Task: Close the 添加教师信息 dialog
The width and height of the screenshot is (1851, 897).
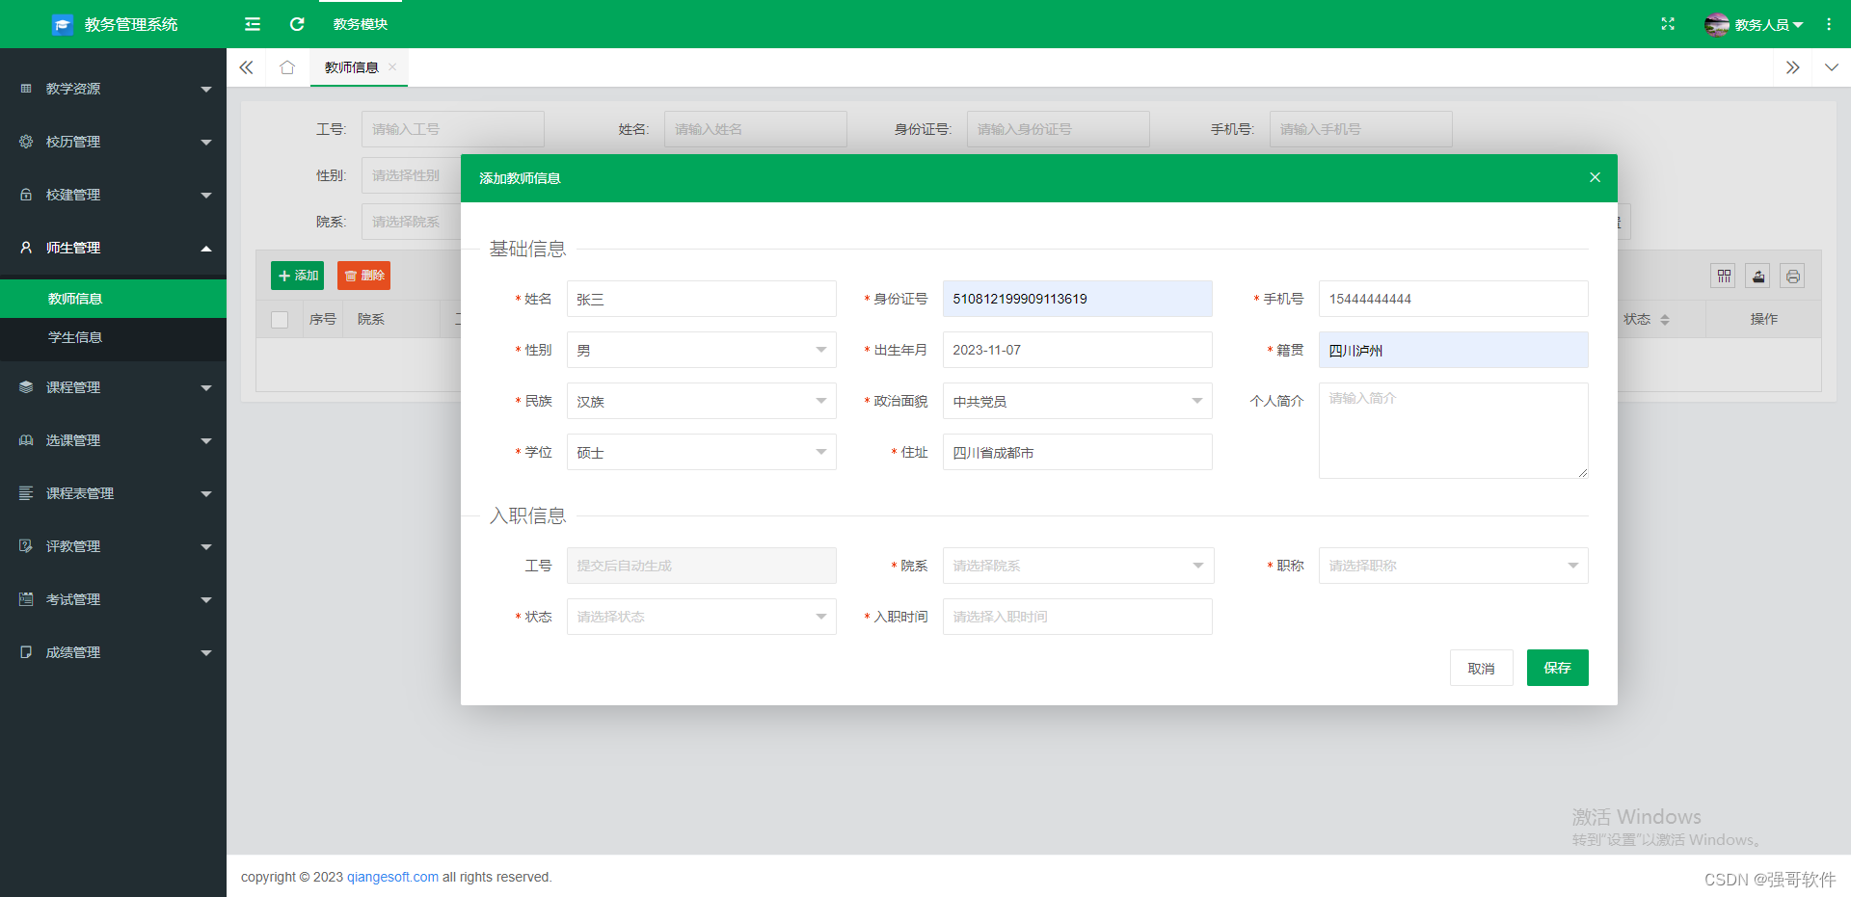Action: pos(1595,177)
